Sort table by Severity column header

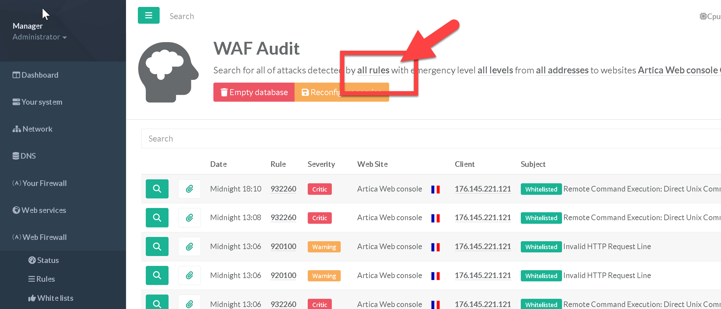(x=321, y=164)
